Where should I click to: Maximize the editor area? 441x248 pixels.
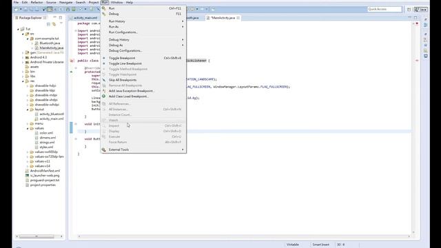[x=416, y=17]
